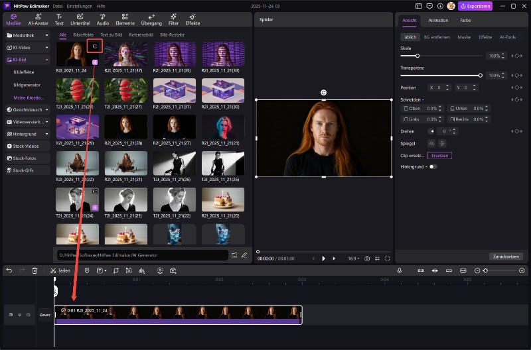Delete selected clip with trash icon
Image resolution: width=531 pixels, height=350 pixels.
[34, 270]
